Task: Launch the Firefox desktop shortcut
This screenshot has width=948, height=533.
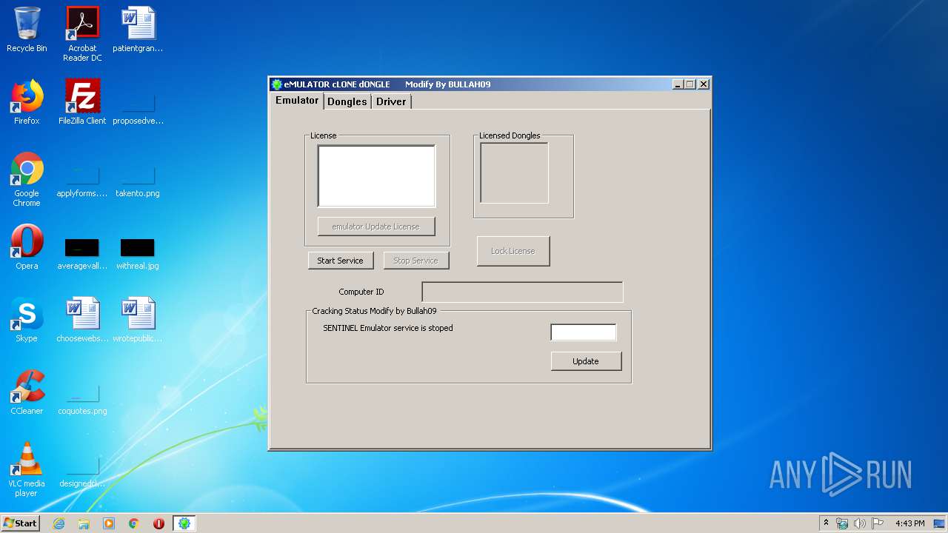Action: click(27, 102)
